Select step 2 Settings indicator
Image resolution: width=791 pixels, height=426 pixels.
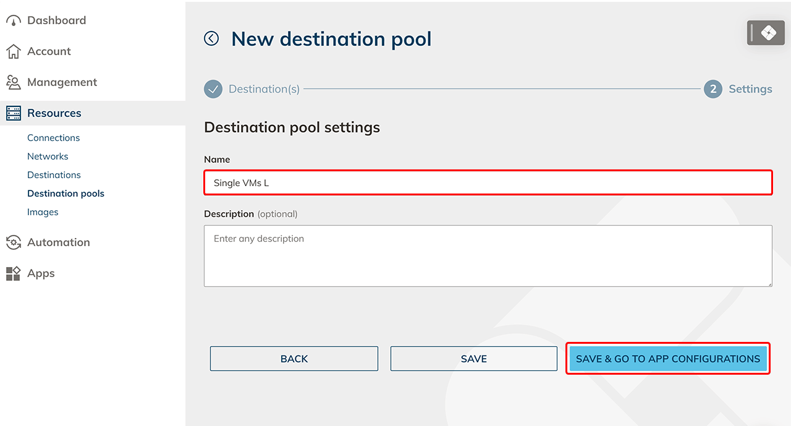click(x=713, y=89)
